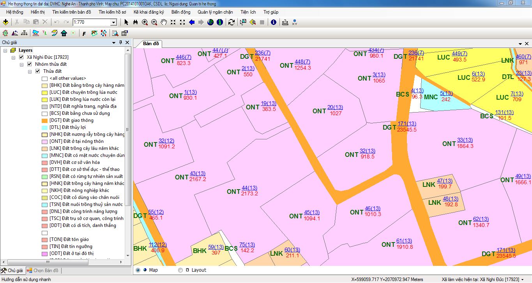Go back to the previous map extent
This screenshot has width=532, height=283.
192,22
